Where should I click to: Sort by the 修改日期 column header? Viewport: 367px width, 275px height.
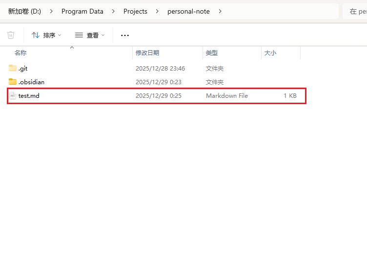[x=147, y=53]
